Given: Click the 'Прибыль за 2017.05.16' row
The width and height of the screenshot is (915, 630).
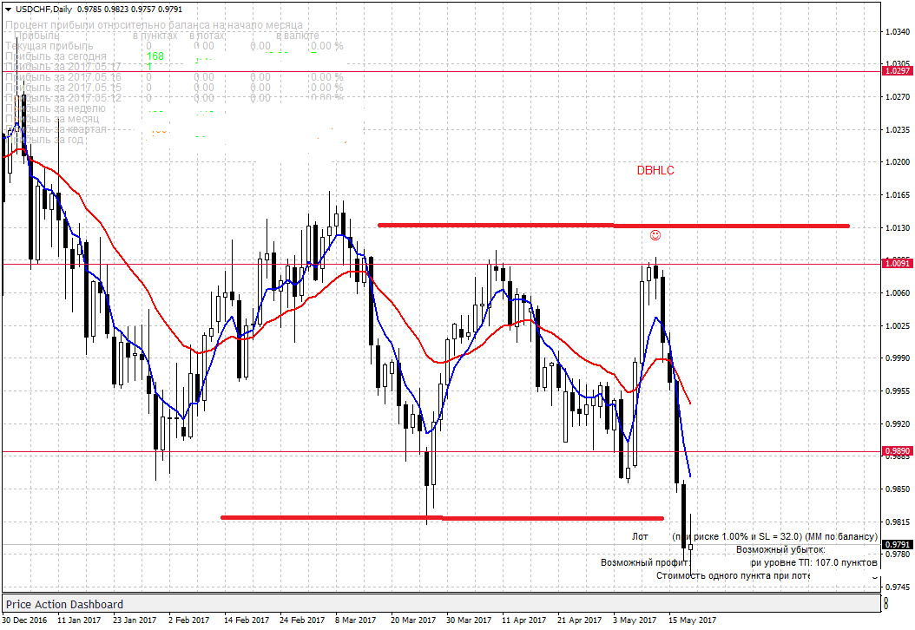Looking at the screenshot, I should (174, 77).
